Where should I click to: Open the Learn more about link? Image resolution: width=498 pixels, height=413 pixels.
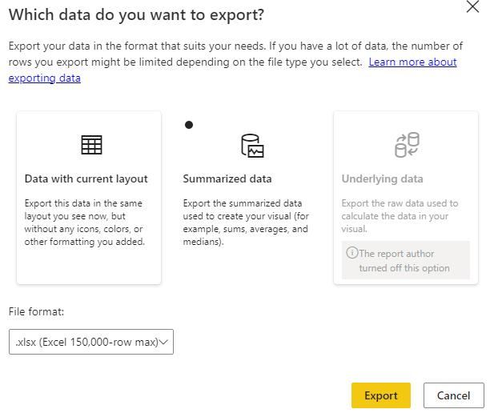(412, 62)
